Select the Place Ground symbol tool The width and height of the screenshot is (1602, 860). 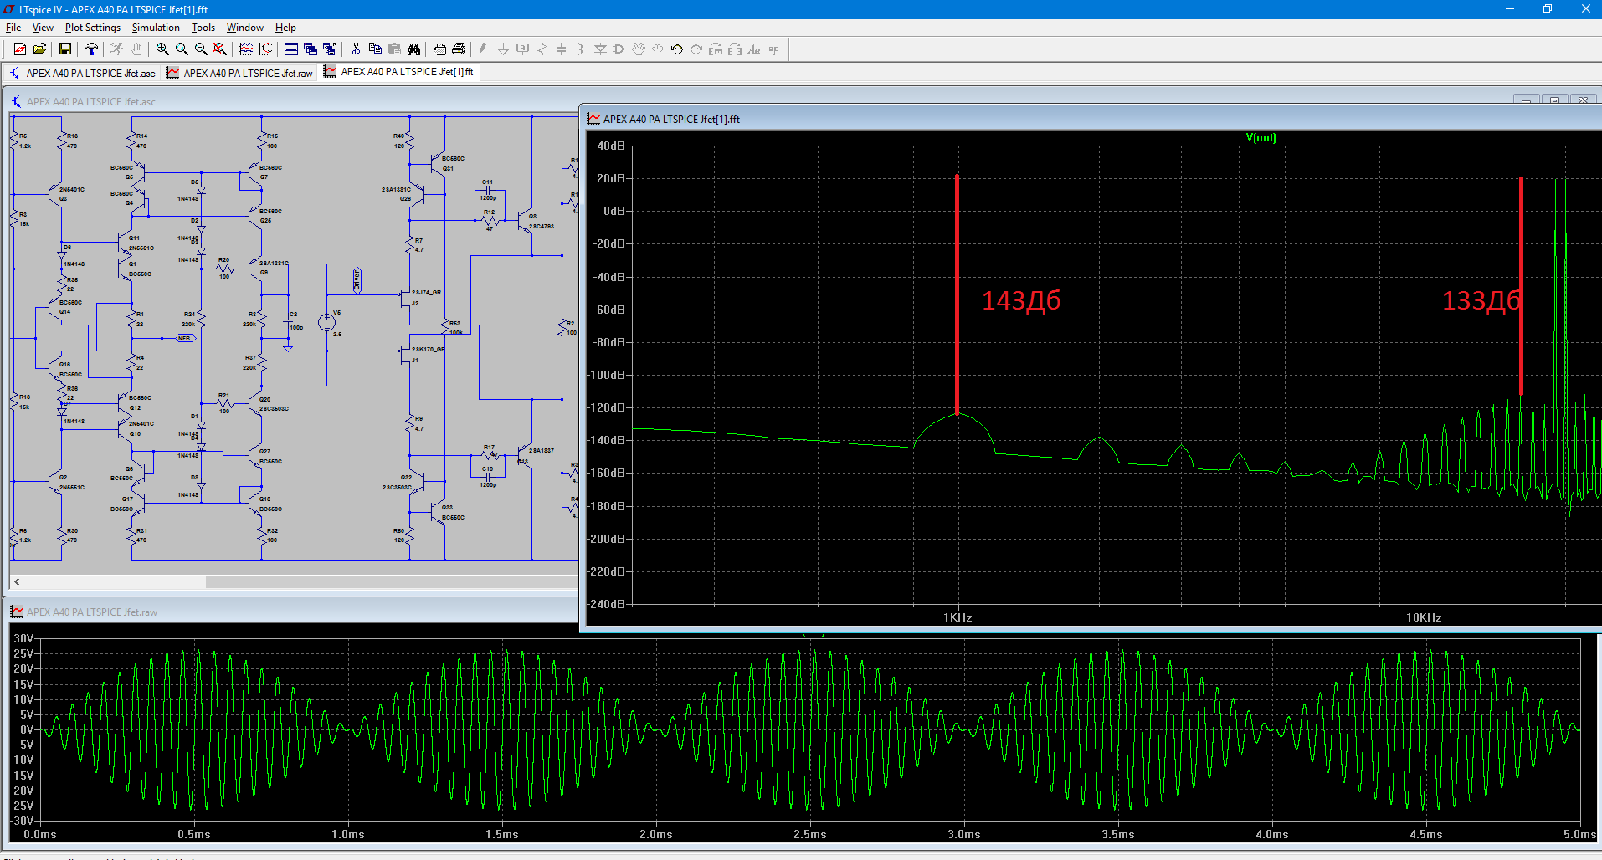click(x=504, y=49)
